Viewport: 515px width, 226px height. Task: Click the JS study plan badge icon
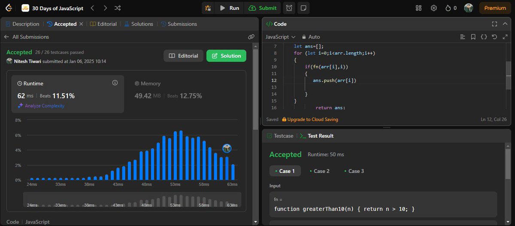25,8
